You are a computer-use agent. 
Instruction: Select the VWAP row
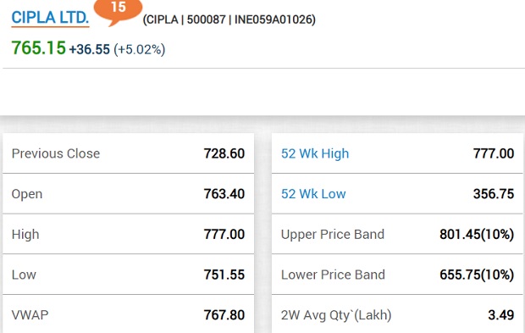point(128,314)
